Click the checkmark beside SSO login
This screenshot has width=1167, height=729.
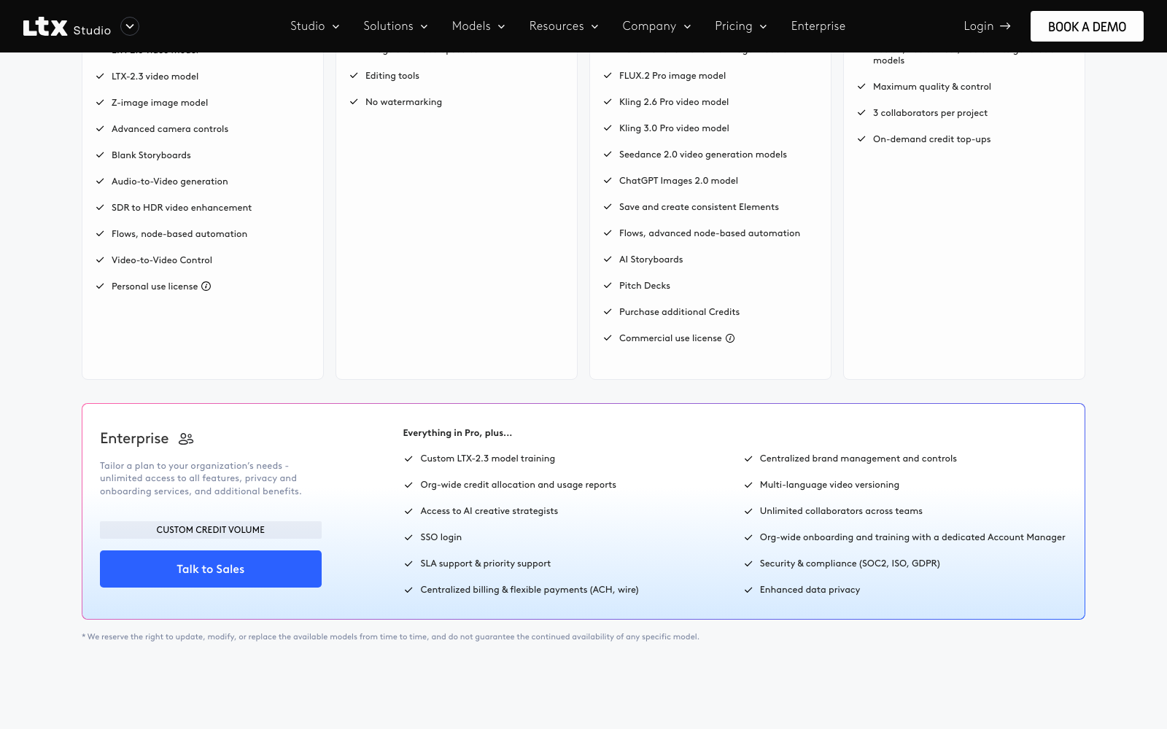[408, 537]
